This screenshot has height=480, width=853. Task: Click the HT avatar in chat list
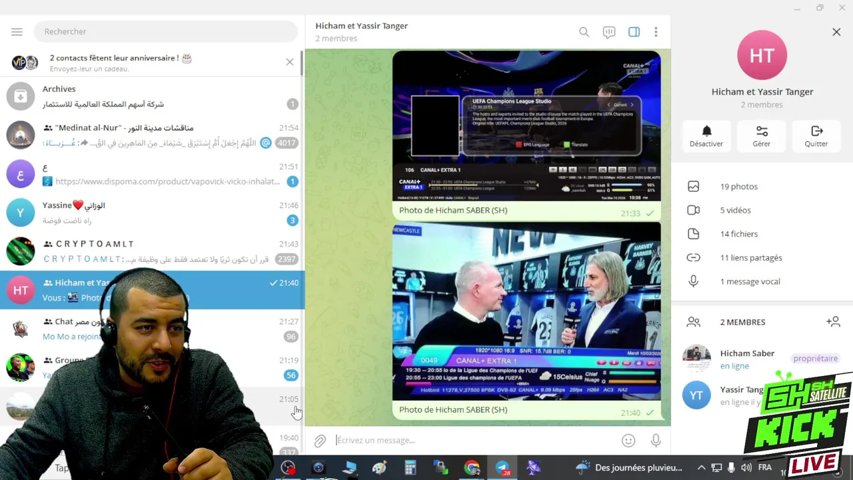coord(21,290)
